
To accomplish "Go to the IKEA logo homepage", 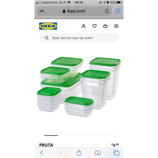I will click(x=48, y=26).
